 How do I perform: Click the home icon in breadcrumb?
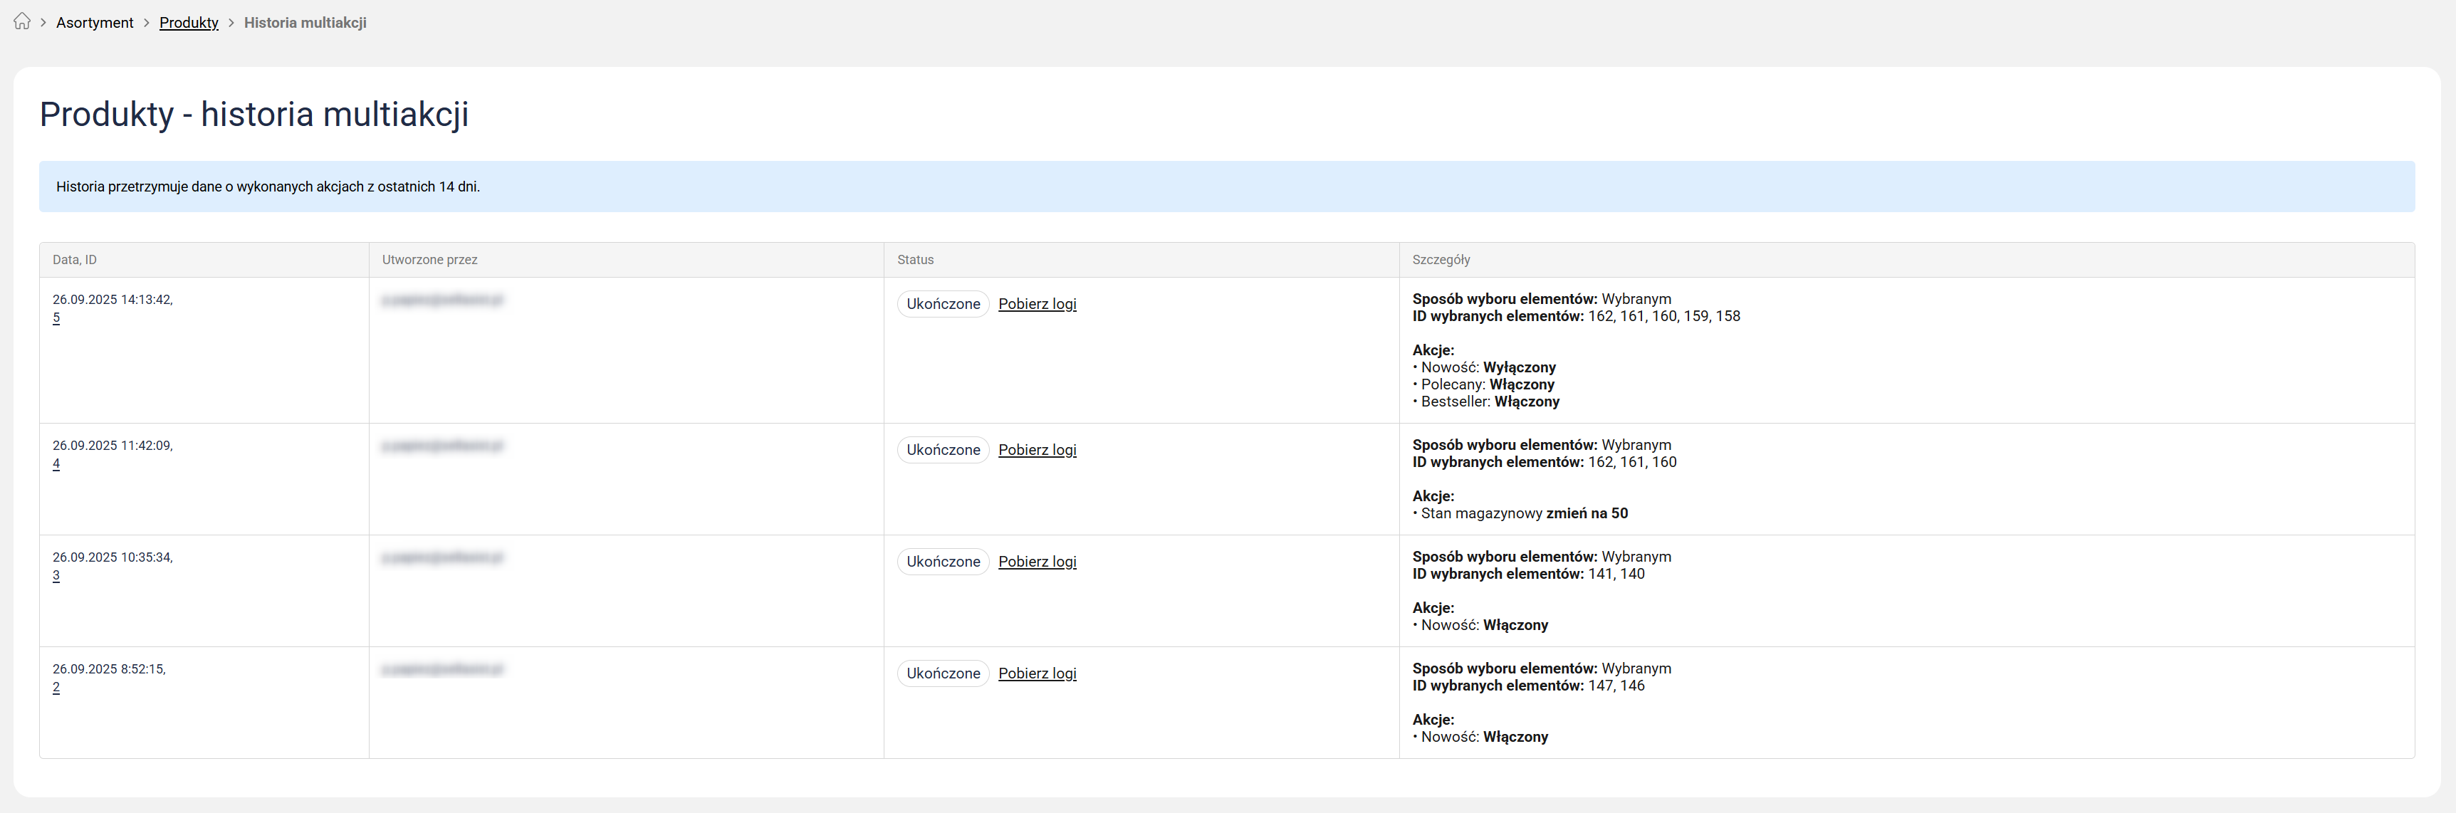point(22,22)
